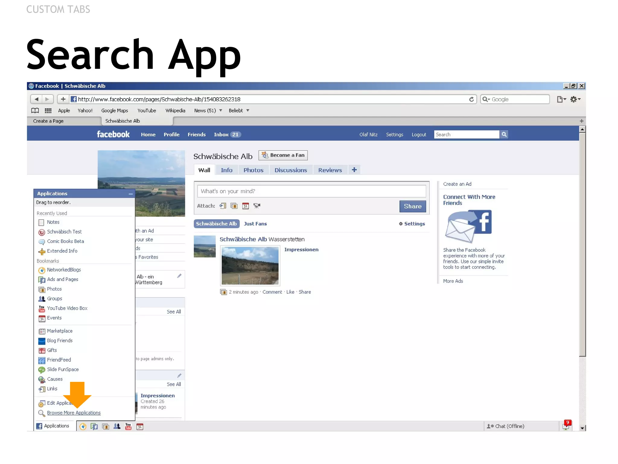Screen dimensions: 618x464
Task: Click the Facebook search magnifier button
Action: [x=504, y=134]
